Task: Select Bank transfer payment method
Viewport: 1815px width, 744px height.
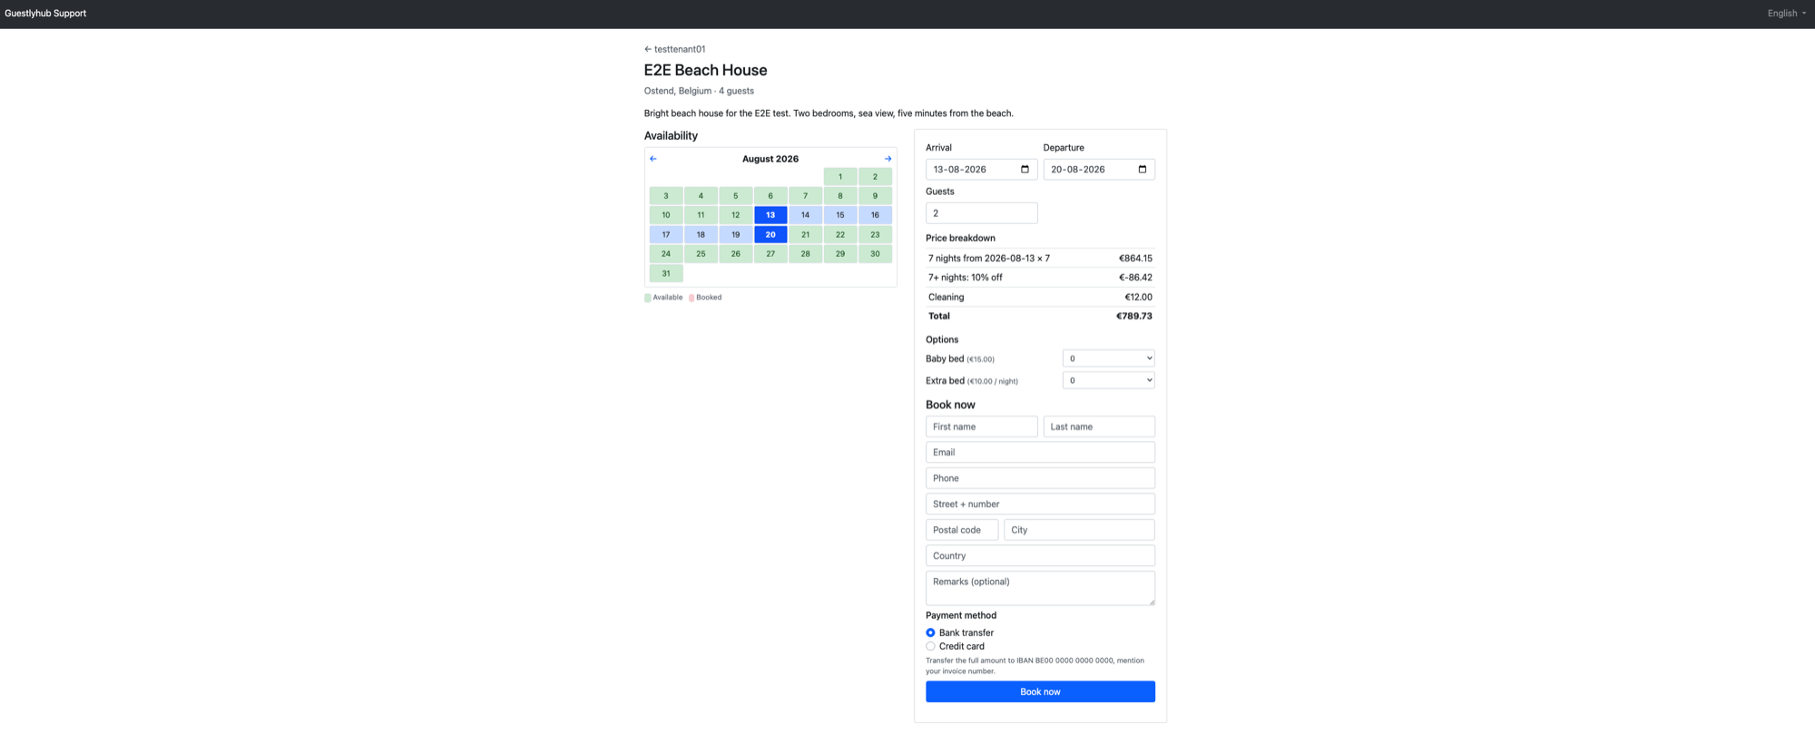Action: 930,632
